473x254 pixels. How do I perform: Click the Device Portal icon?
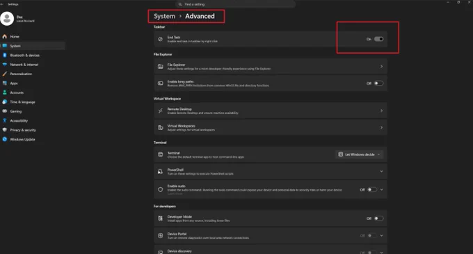click(x=161, y=235)
